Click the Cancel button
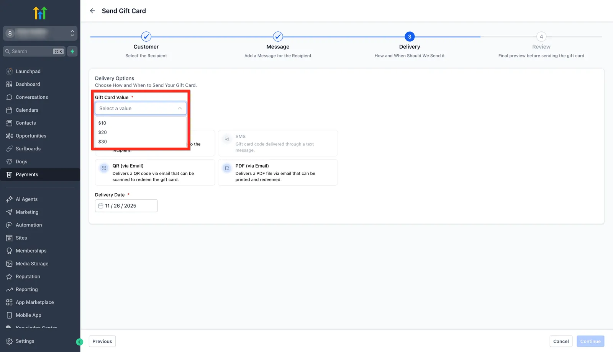 tap(561, 341)
